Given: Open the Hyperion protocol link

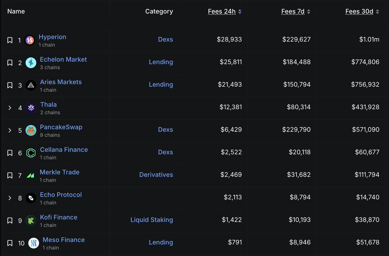Looking at the screenshot, I should tap(53, 37).
